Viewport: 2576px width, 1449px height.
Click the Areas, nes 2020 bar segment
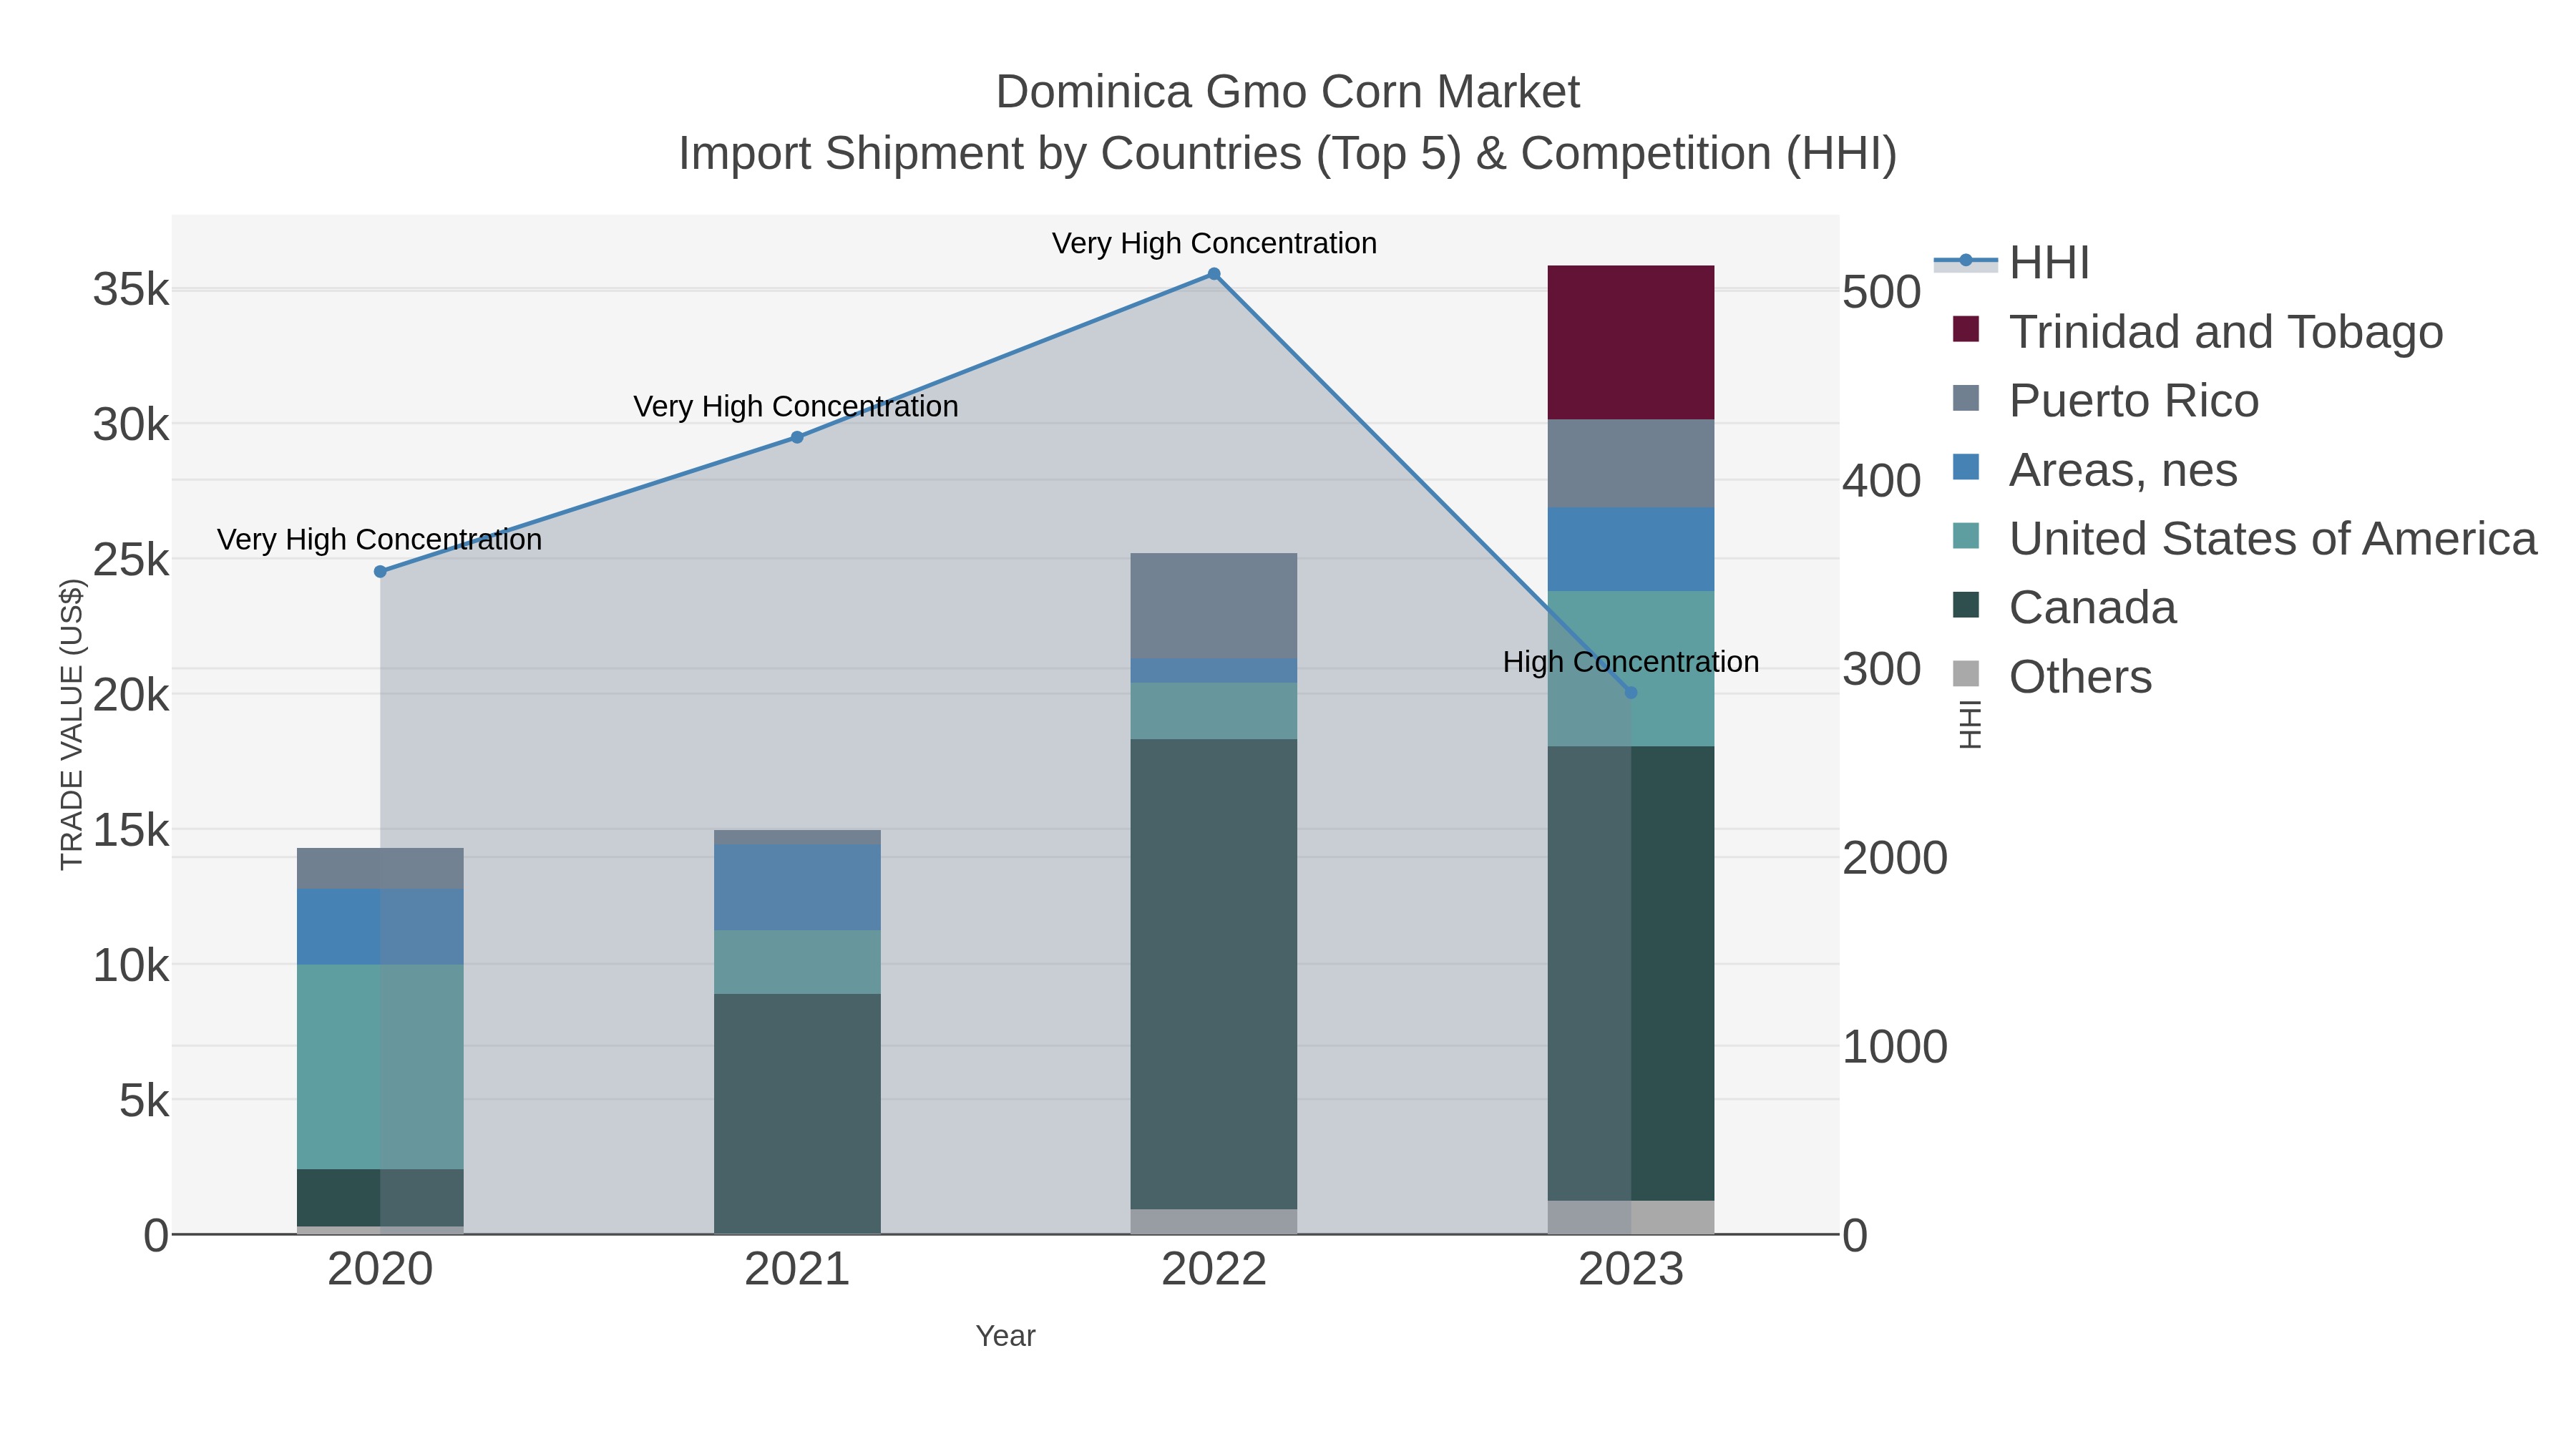380,927
